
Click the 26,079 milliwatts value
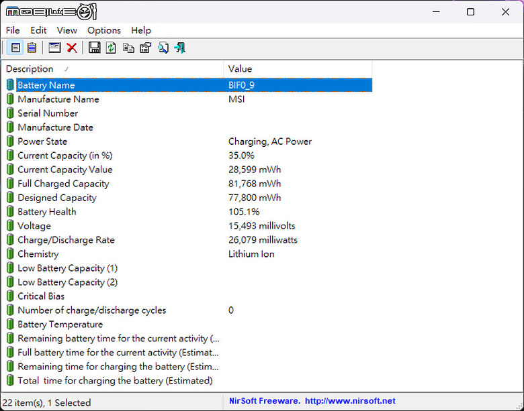pyautogui.click(x=263, y=240)
